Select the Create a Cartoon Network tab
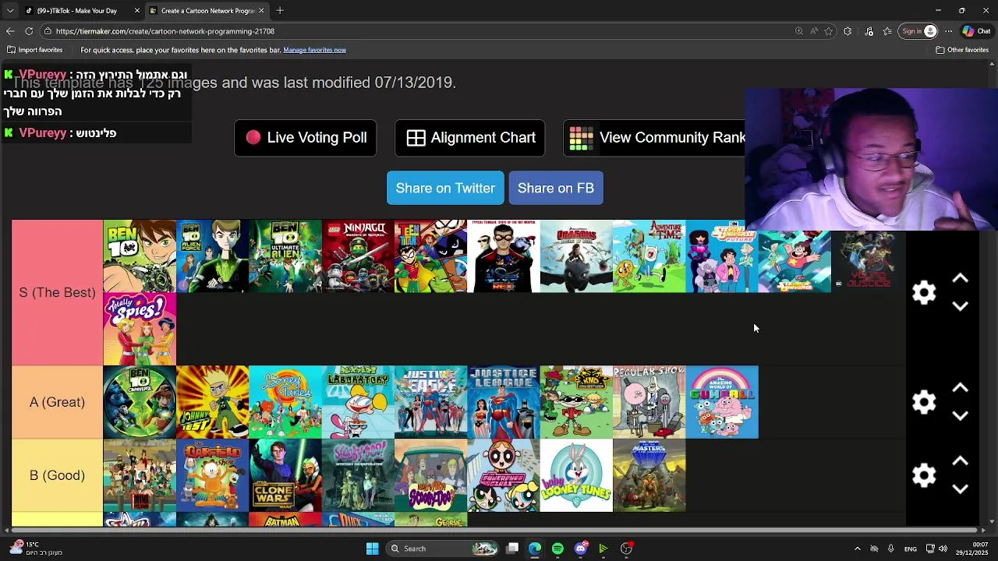 click(206, 11)
